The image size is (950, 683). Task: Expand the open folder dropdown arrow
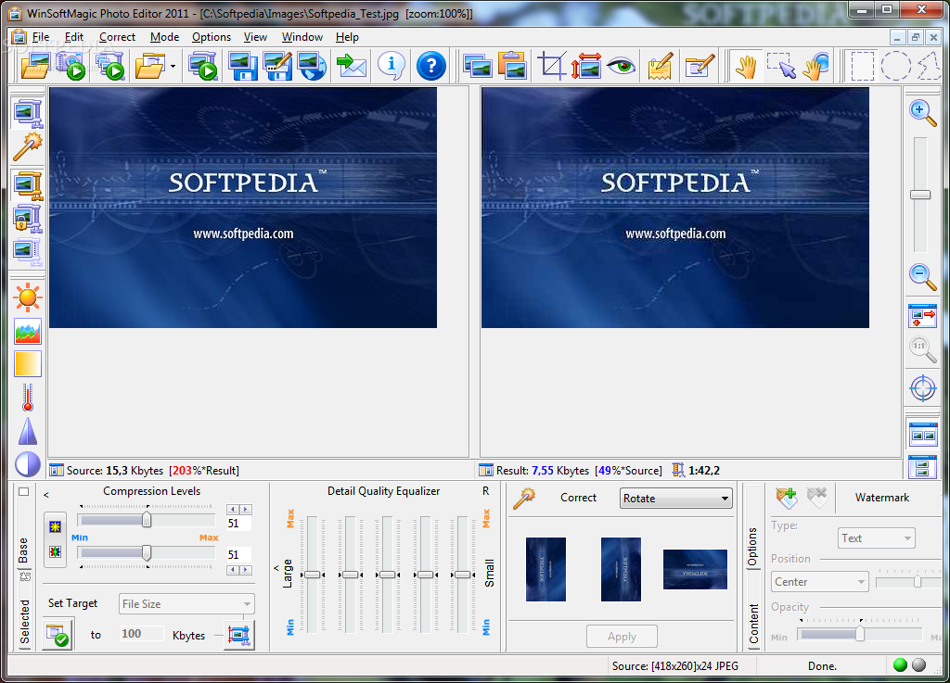point(173,67)
